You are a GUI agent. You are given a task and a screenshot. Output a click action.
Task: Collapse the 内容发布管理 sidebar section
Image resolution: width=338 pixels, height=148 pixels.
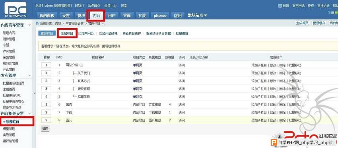pyautogui.click(x=30, y=25)
